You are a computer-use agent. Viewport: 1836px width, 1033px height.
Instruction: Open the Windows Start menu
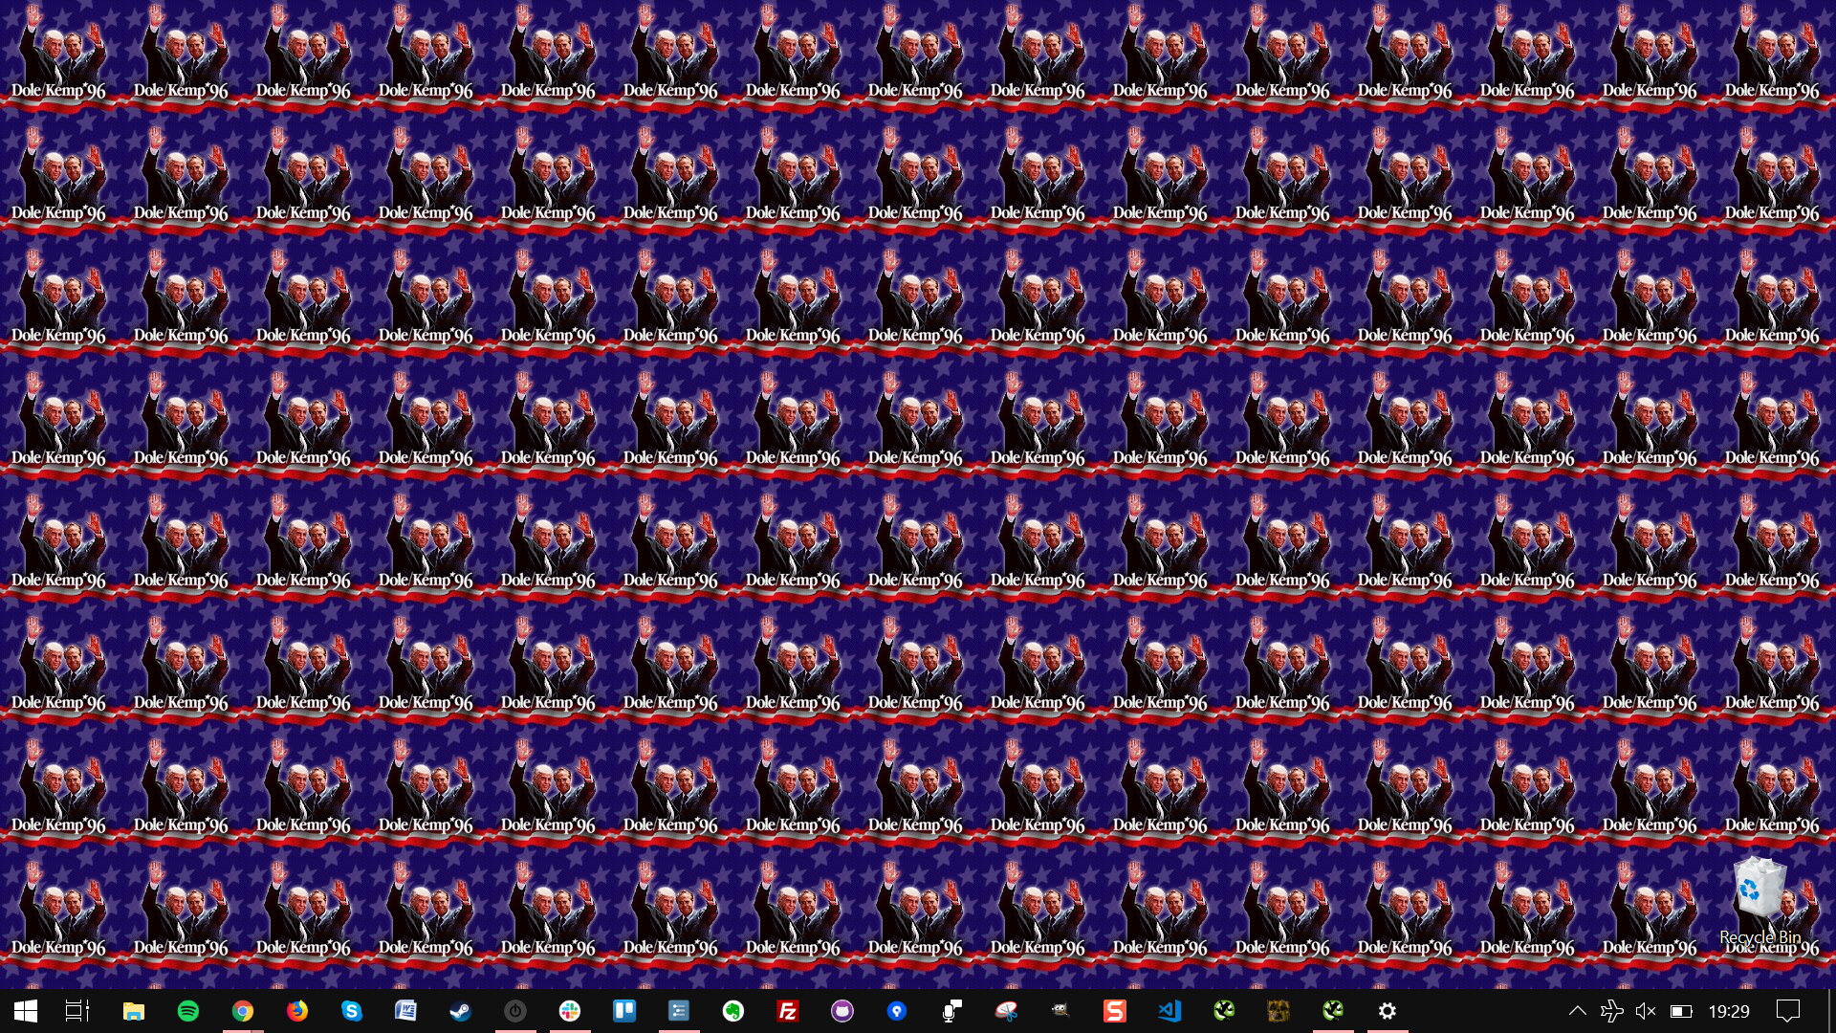point(26,1011)
